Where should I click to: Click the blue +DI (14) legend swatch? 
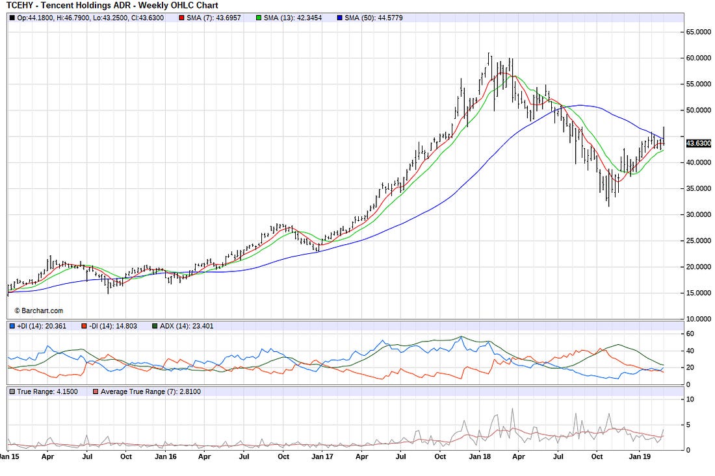tap(12, 326)
